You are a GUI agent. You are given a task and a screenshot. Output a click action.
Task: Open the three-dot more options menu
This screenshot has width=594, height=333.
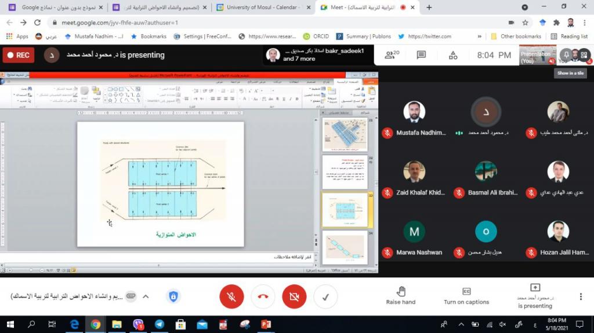coord(581,297)
